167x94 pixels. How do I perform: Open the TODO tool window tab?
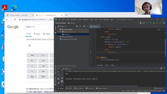(69, 88)
